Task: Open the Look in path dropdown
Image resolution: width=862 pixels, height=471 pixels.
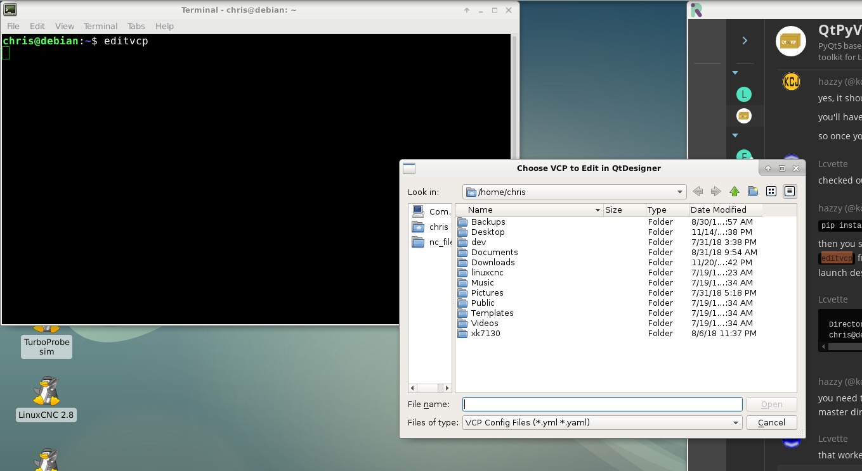Action: 575,192
